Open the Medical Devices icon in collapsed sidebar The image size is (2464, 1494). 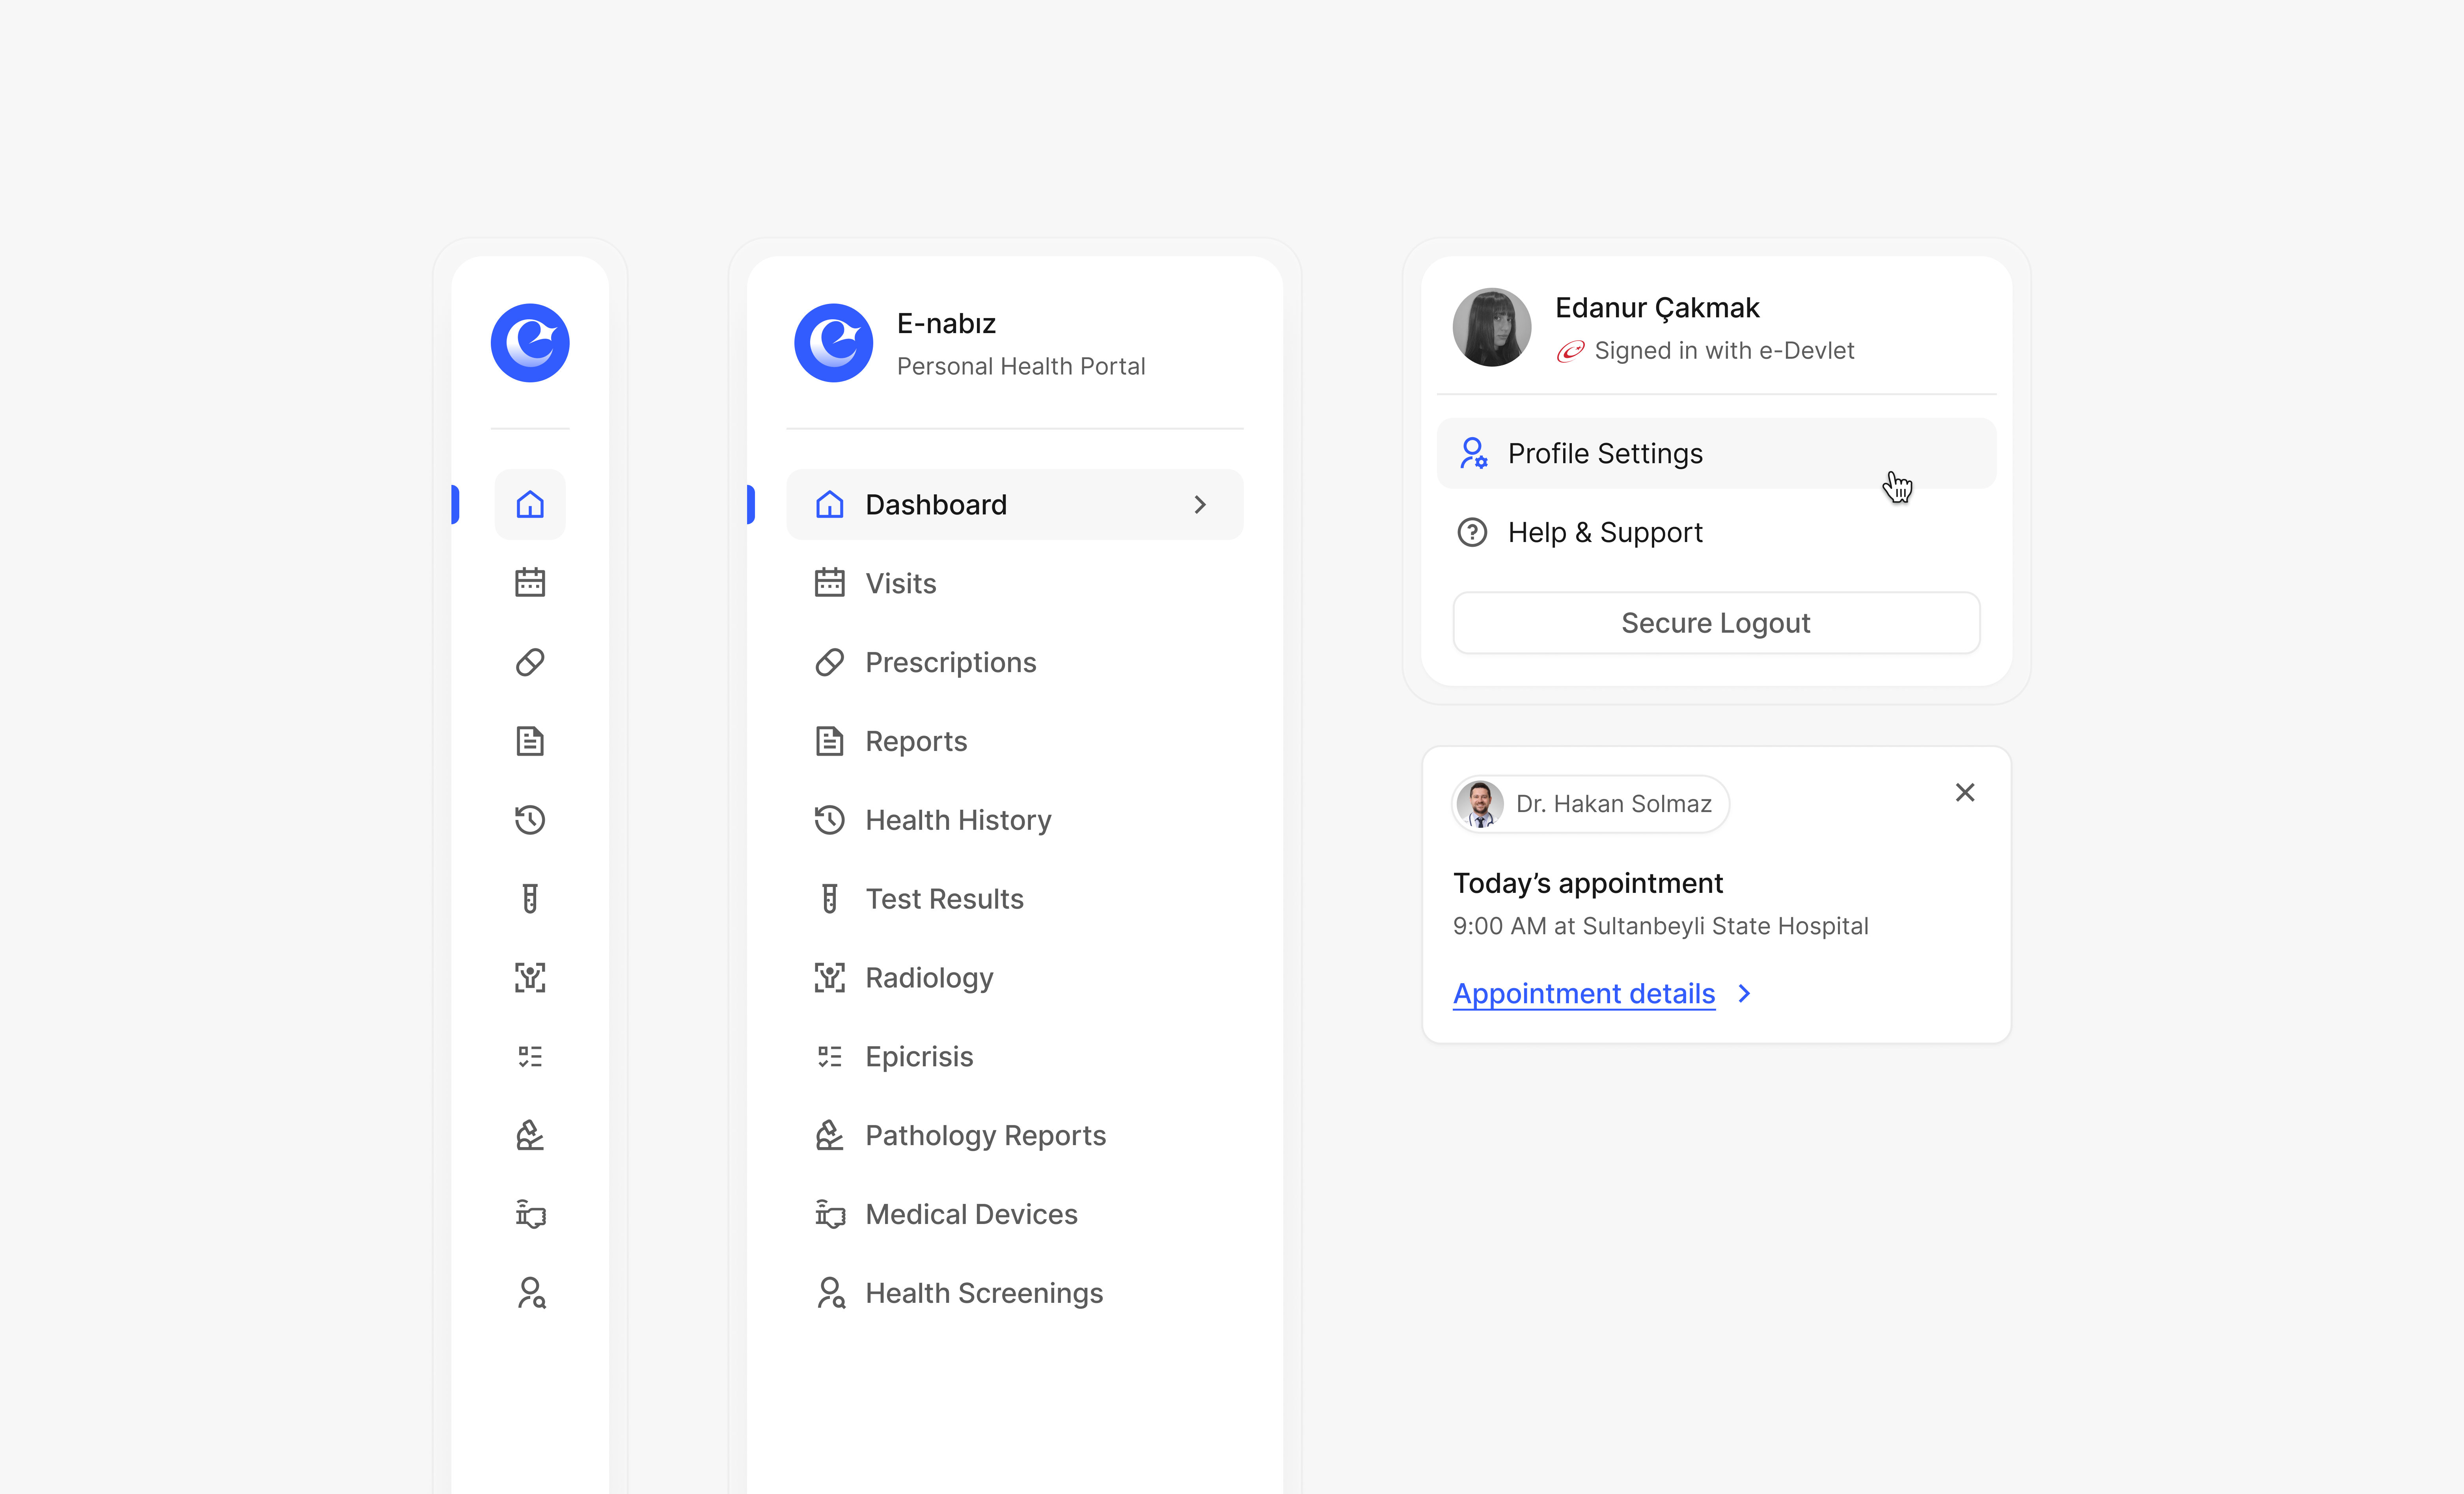(530, 1214)
